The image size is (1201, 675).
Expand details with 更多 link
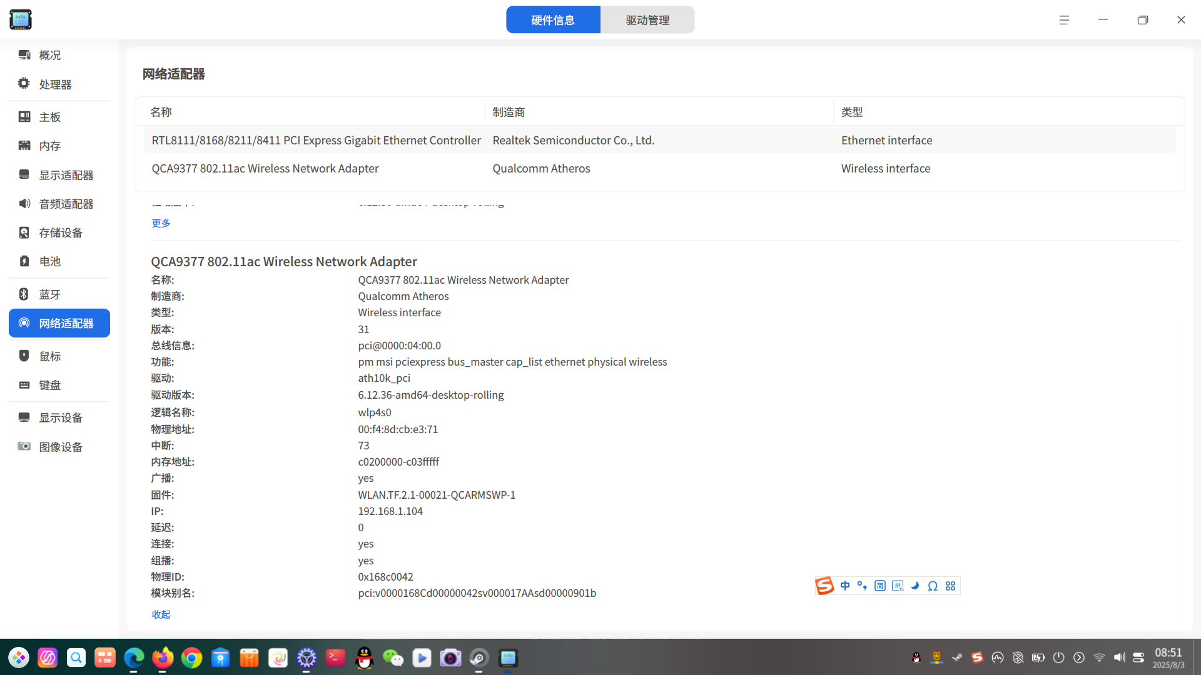click(x=161, y=223)
